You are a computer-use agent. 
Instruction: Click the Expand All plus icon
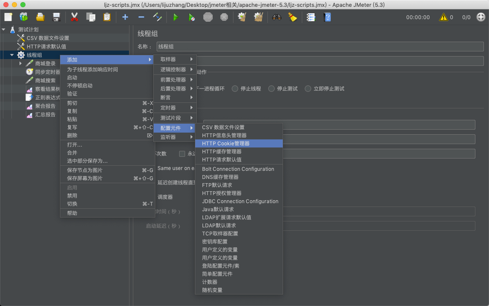pos(125,17)
